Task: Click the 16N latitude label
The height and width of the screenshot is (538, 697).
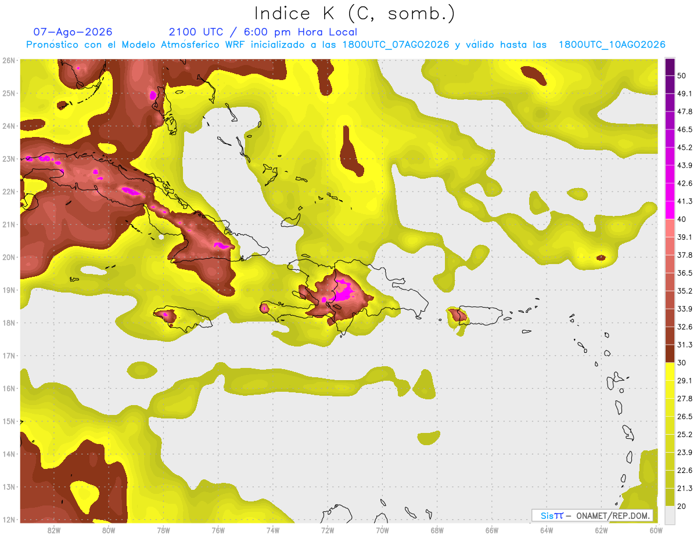Action: tap(8, 388)
